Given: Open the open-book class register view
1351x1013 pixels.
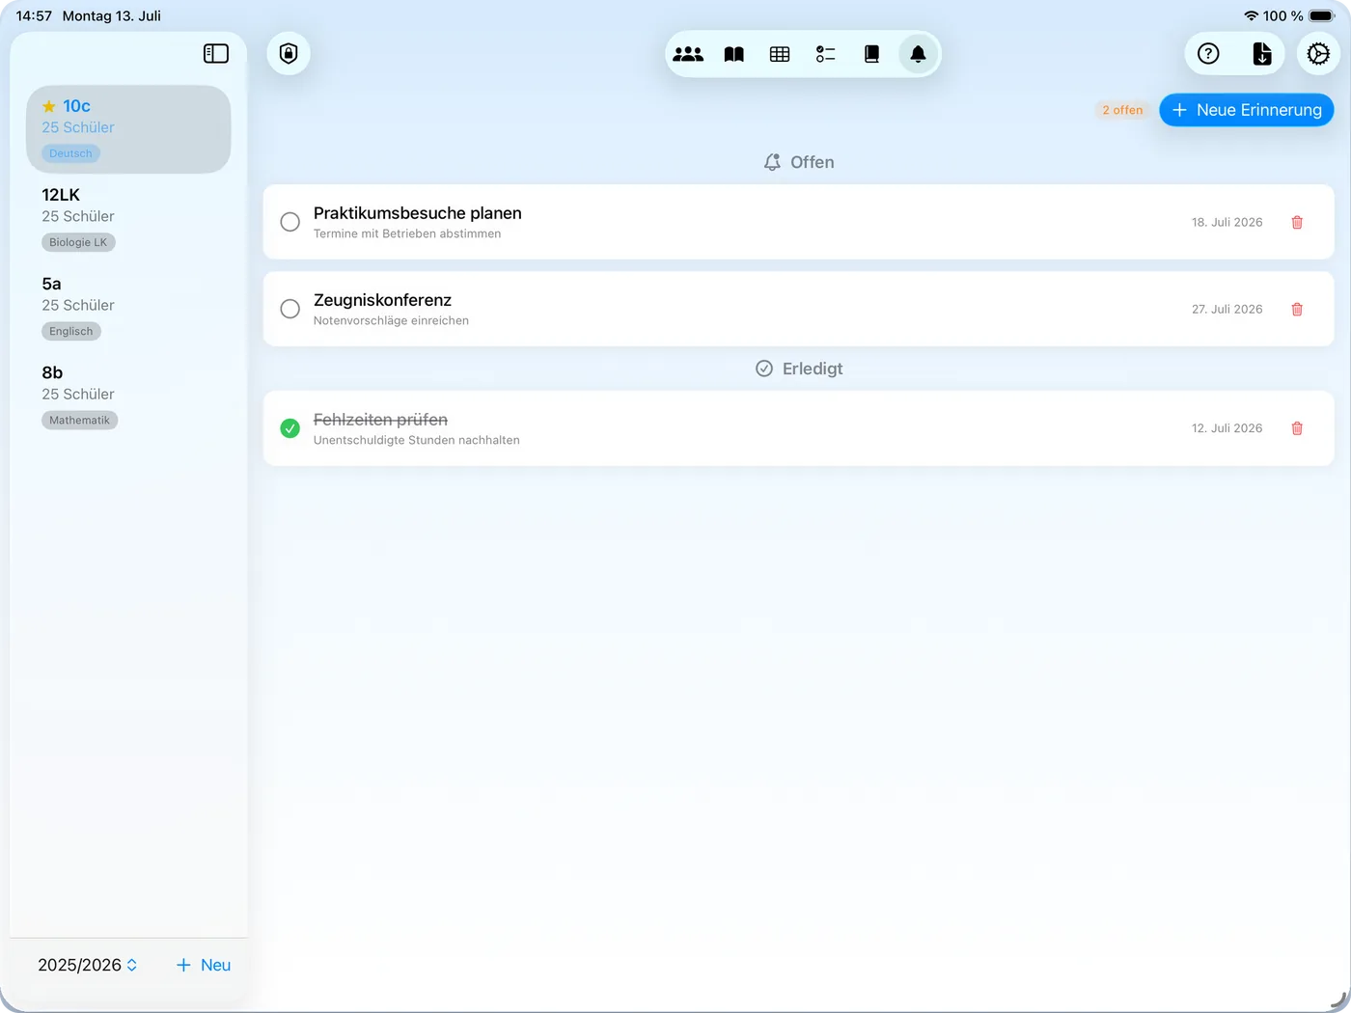Looking at the screenshot, I should 734,54.
